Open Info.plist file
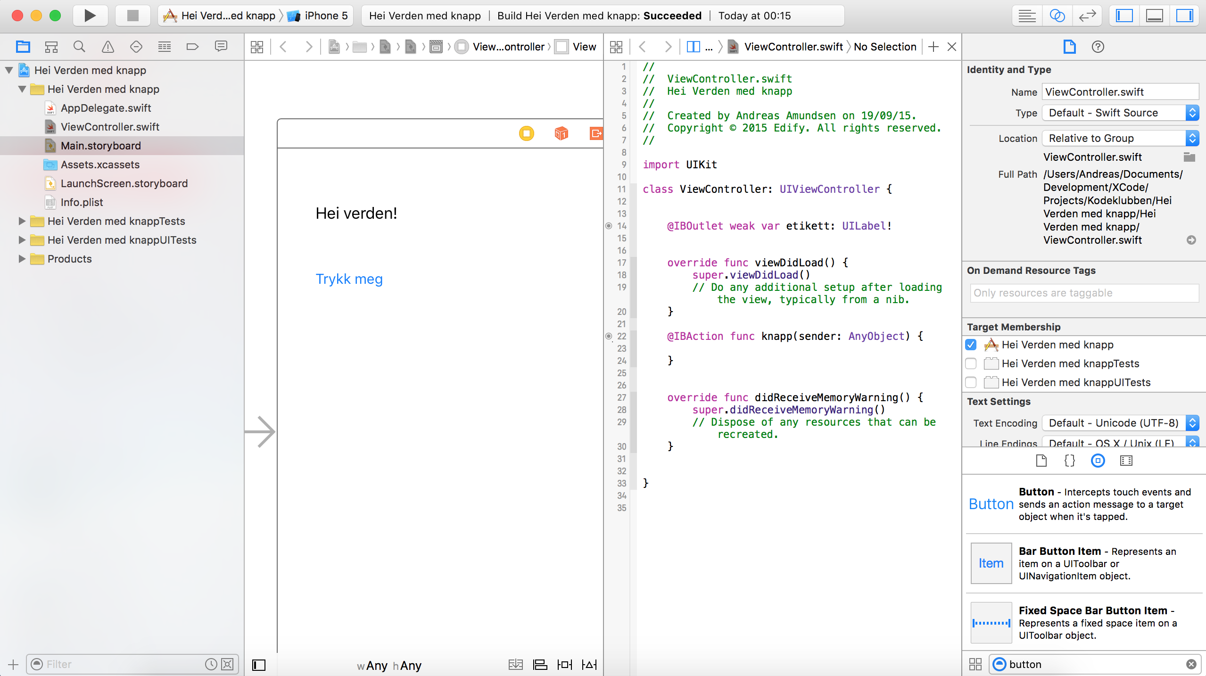1206x676 pixels. point(82,202)
